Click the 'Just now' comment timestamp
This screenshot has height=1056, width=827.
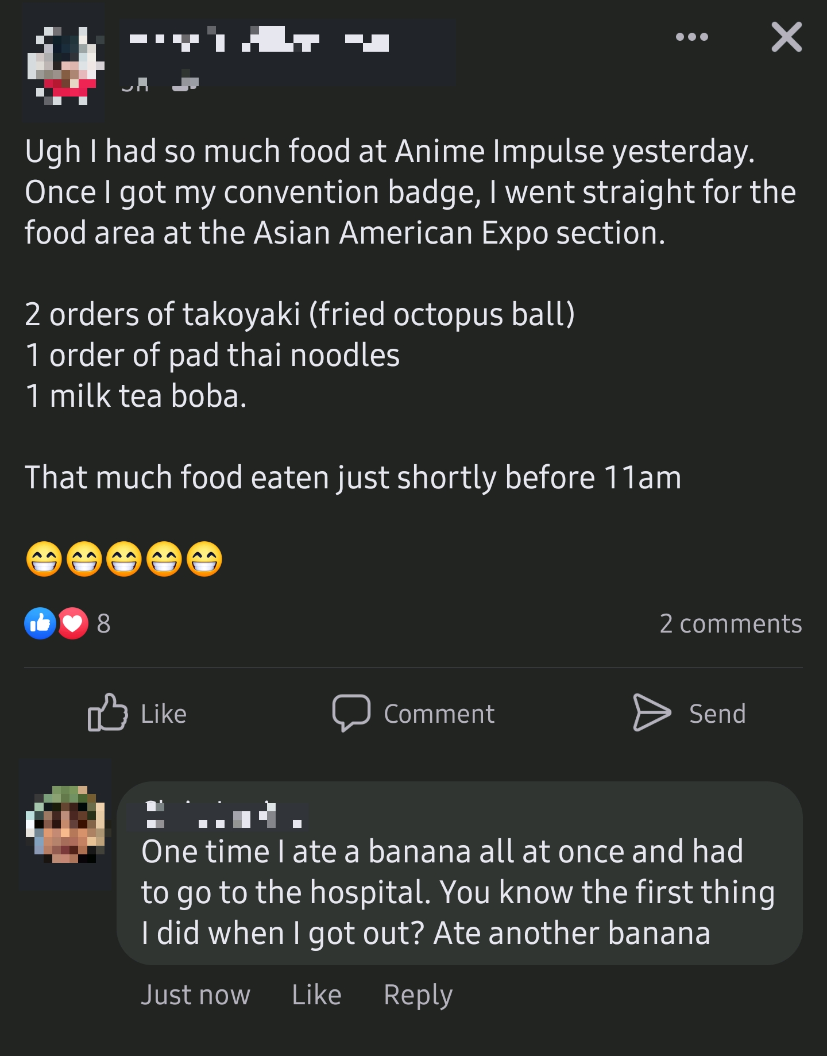coord(196,995)
